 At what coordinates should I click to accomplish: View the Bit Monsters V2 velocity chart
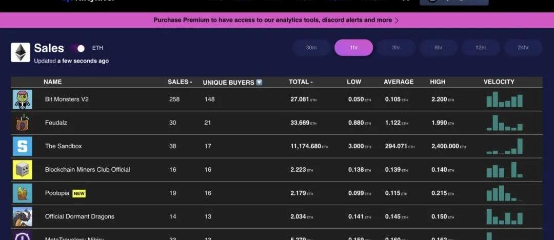[504, 99]
